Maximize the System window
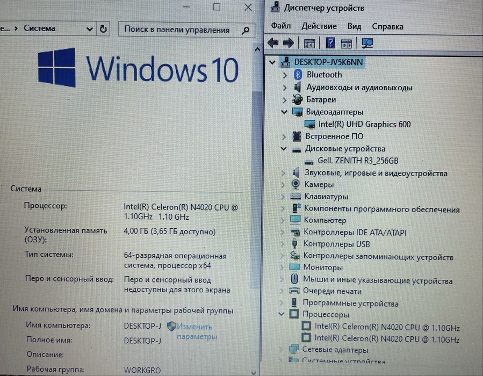This screenshot has height=376, width=483. pyautogui.click(x=217, y=7)
